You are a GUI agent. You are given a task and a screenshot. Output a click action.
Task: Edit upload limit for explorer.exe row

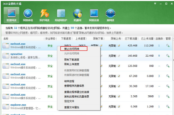point(119,107)
